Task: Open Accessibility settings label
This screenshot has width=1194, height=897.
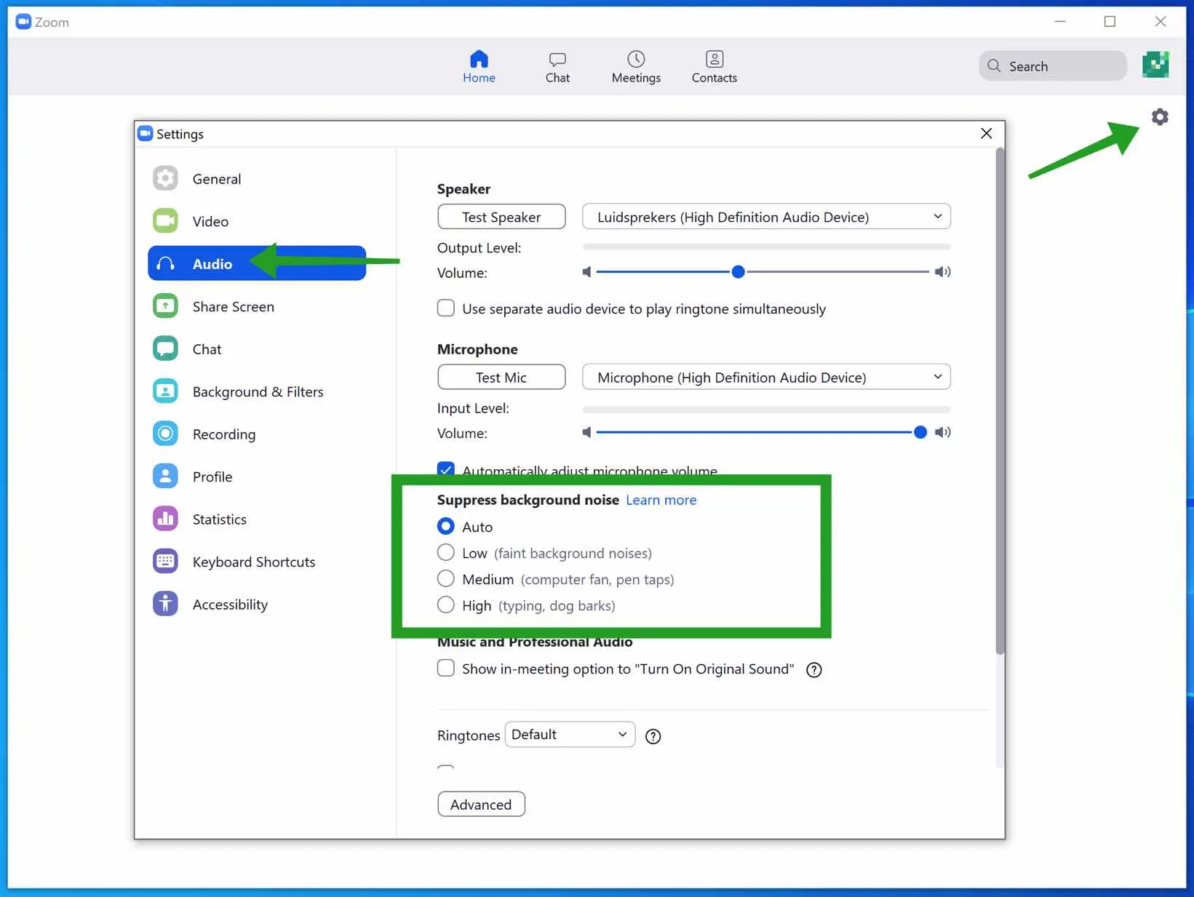Action: [x=230, y=605]
